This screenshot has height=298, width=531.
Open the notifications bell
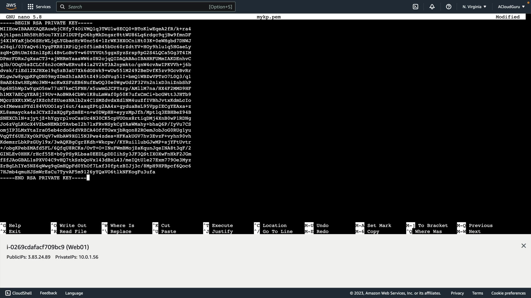[x=432, y=7]
